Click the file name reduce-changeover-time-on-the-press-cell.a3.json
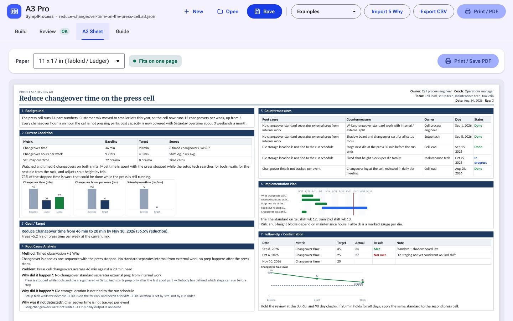 [x=107, y=16]
